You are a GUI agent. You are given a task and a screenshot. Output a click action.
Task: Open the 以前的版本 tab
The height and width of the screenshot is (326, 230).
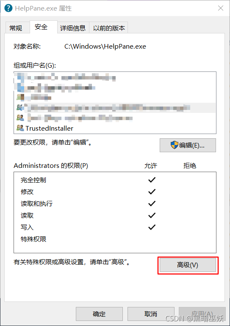click(108, 27)
